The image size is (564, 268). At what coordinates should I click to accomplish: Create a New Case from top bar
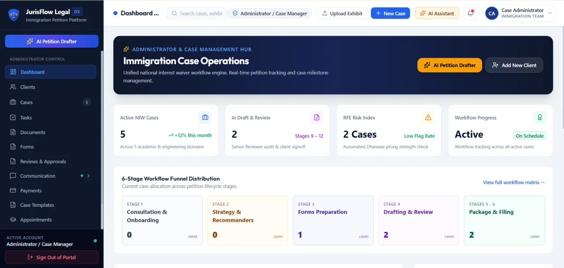[390, 13]
